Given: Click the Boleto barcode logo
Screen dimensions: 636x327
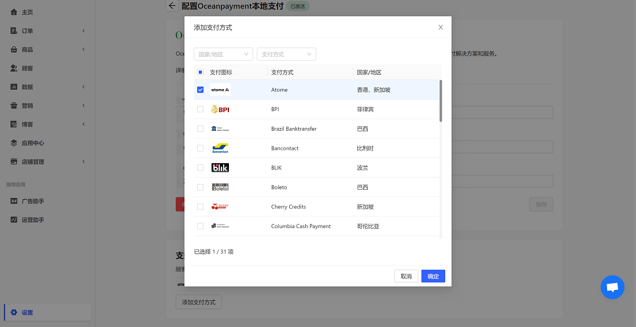Looking at the screenshot, I should pos(220,187).
